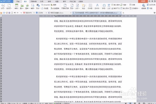This screenshot has width=156, height=104.
Task: Expand the picture (图片) dropdown arrow
Action: [x=24, y=8]
